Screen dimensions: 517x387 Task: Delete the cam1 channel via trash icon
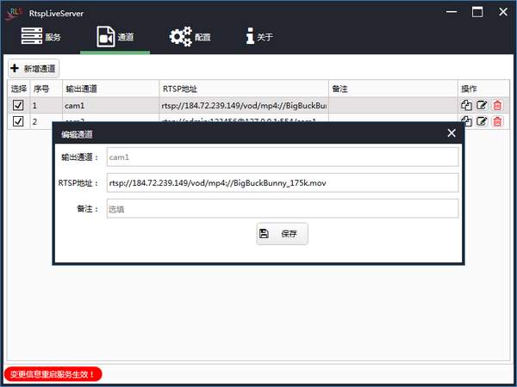pyautogui.click(x=497, y=105)
